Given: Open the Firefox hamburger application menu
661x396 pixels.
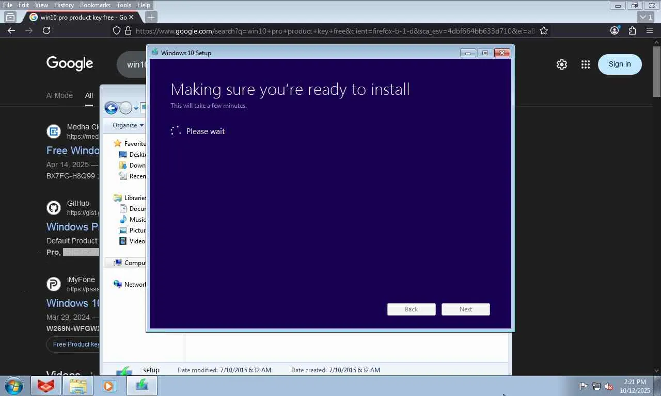Looking at the screenshot, I should point(650,30).
